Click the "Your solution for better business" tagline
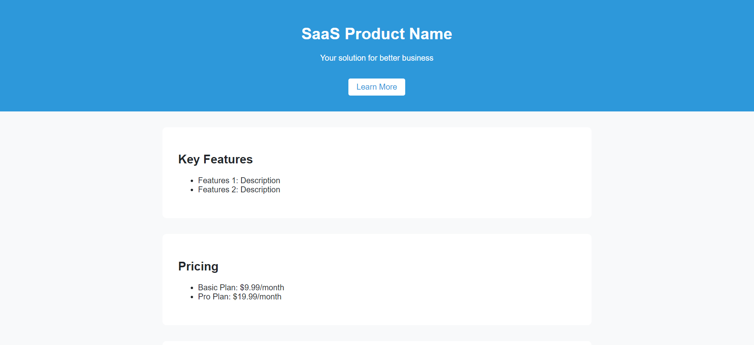 pos(377,58)
